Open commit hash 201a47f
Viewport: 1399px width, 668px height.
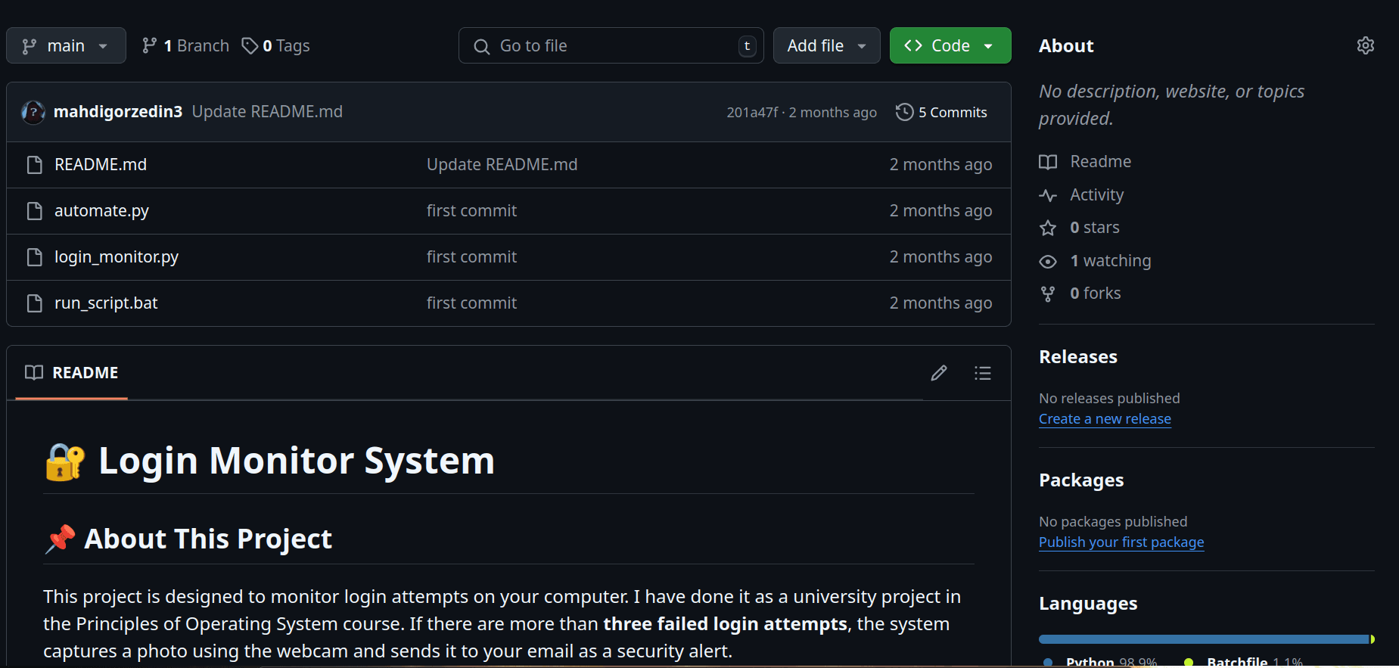pyautogui.click(x=752, y=112)
